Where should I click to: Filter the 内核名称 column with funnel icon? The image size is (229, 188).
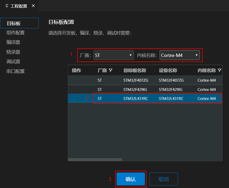[219, 70]
